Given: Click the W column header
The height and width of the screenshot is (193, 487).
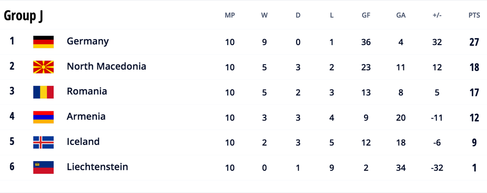Looking at the screenshot, I should tap(264, 16).
